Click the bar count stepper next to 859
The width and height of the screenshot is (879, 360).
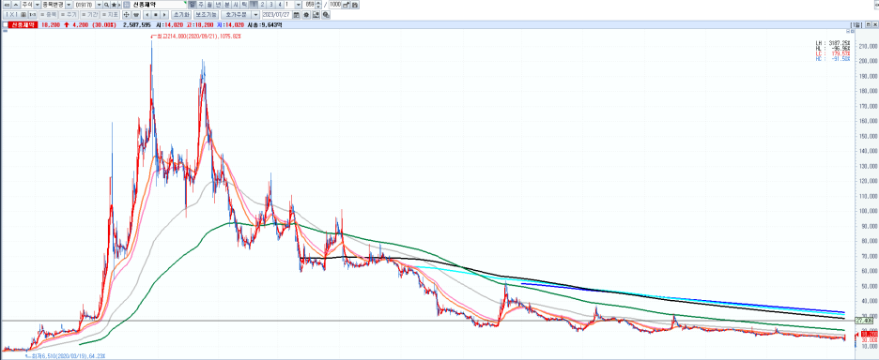pos(318,5)
